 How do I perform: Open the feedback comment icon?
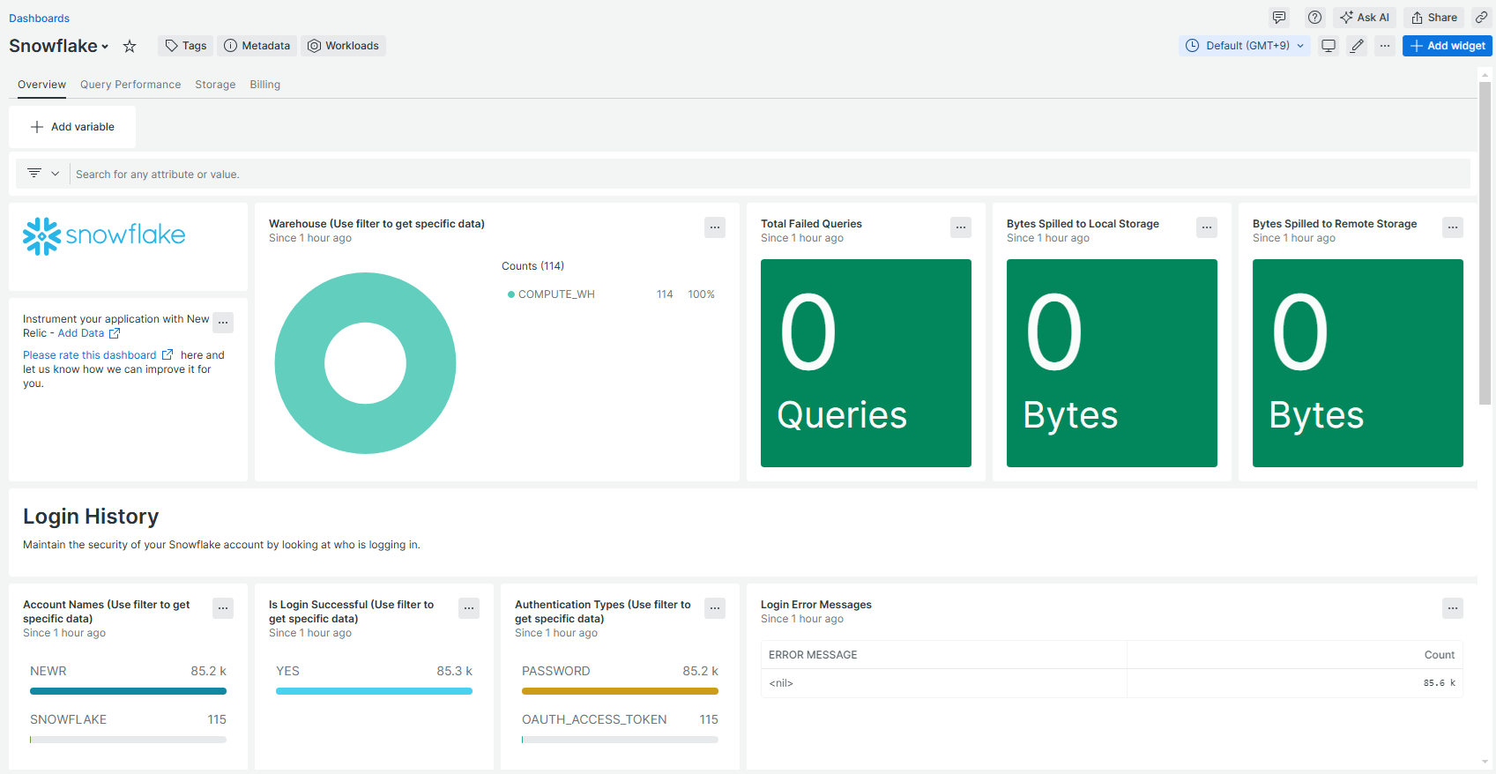click(x=1279, y=18)
